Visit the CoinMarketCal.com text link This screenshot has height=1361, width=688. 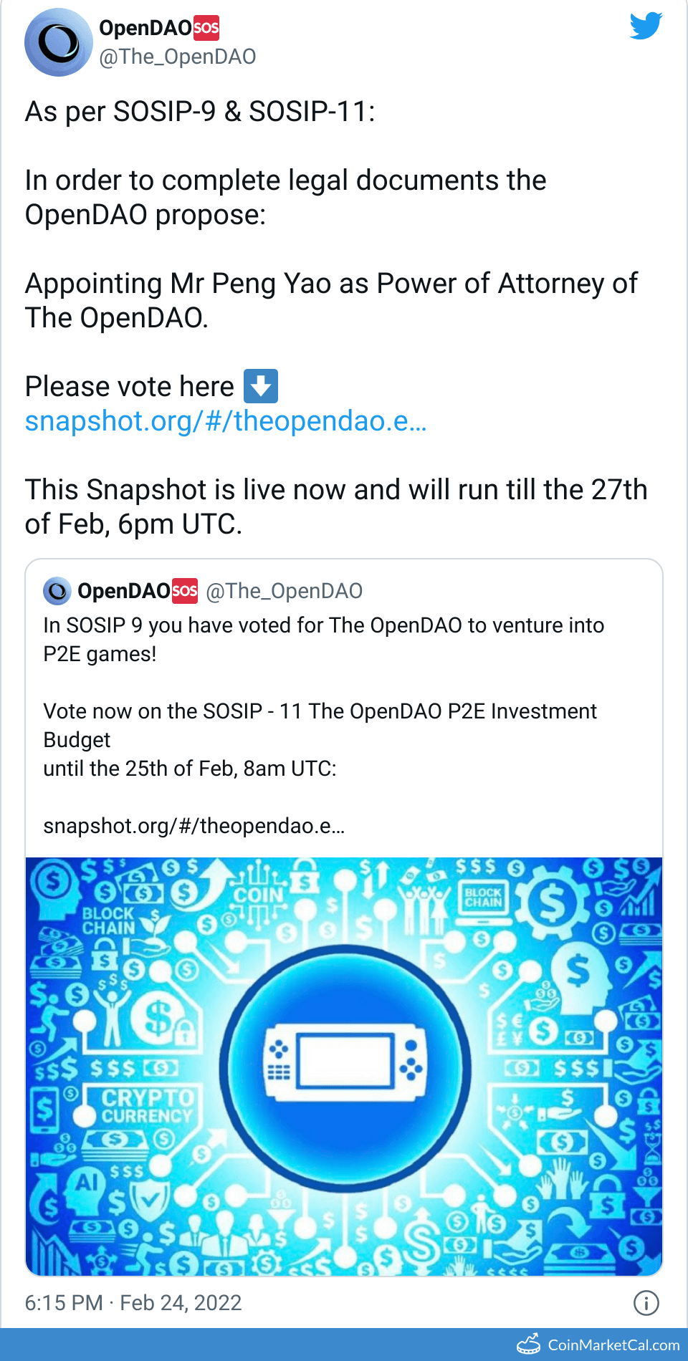tap(613, 1345)
